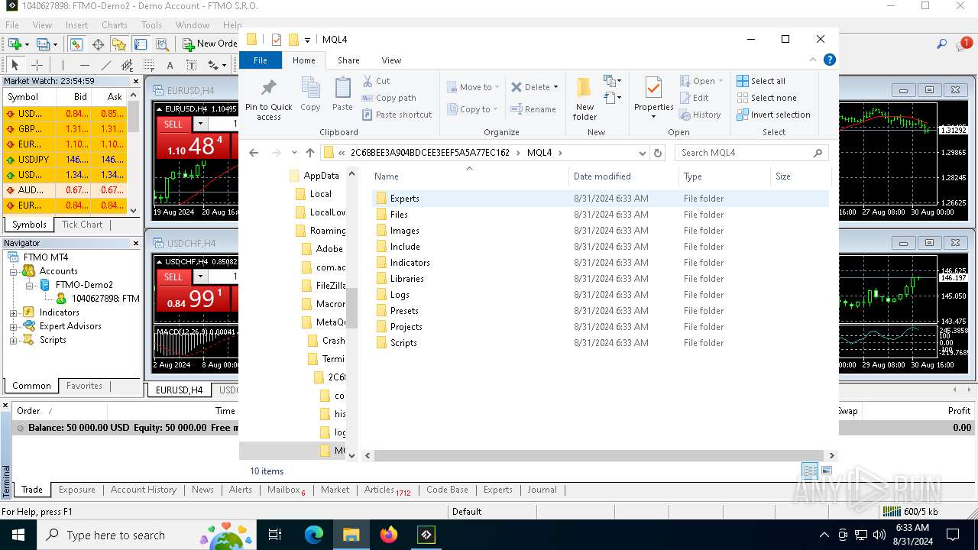
Task: Click the New Chart icon in MT4 toolbar
Action: point(14,44)
